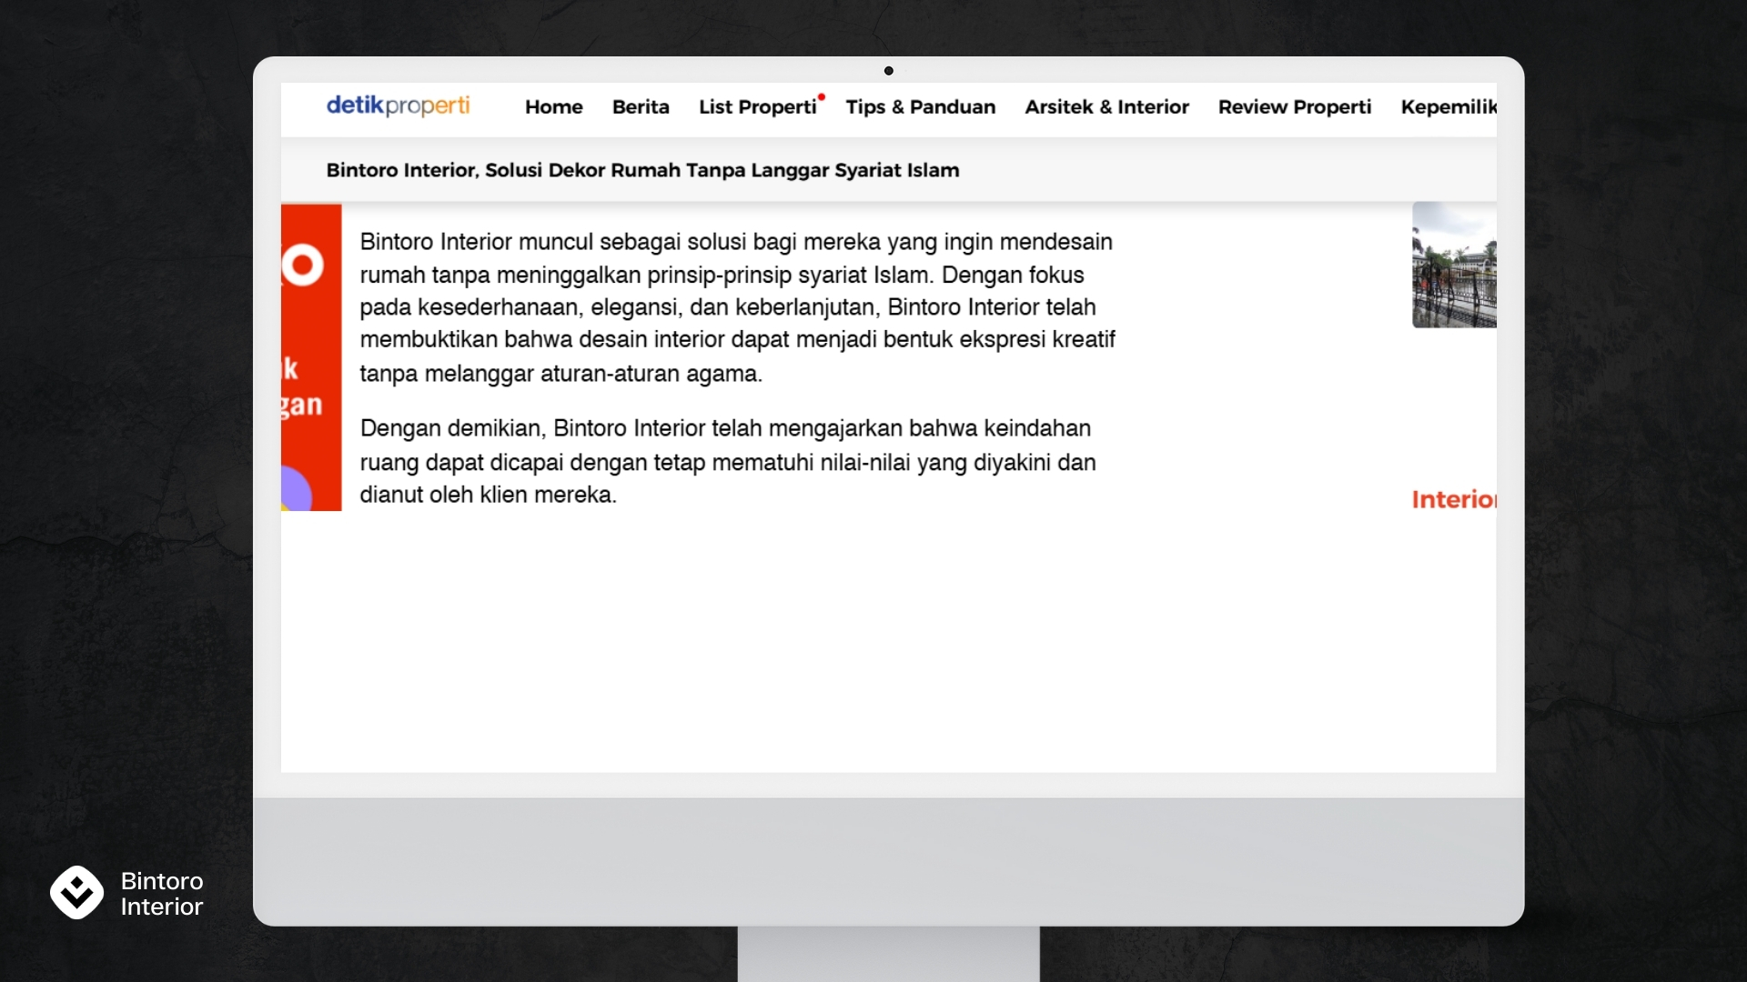Go to the Berita section
The width and height of the screenshot is (1747, 982).
[x=641, y=107]
